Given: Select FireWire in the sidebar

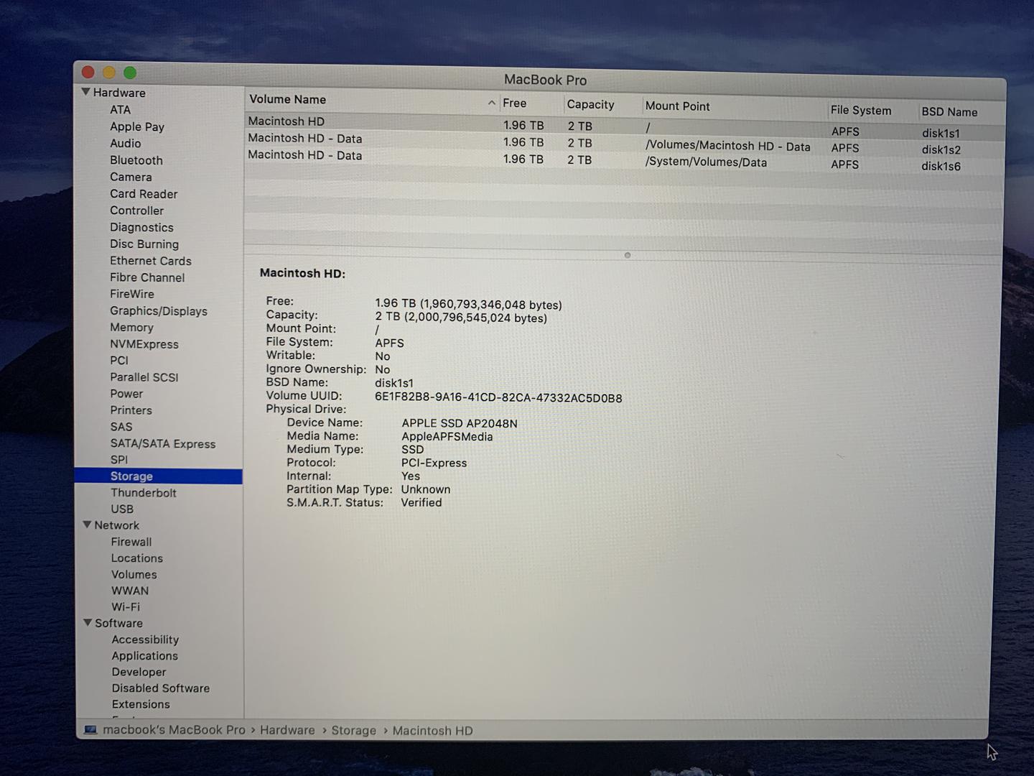Looking at the screenshot, I should pyautogui.click(x=132, y=294).
